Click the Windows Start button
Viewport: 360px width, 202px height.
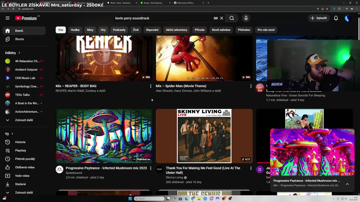pyautogui.click(x=130, y=199)
